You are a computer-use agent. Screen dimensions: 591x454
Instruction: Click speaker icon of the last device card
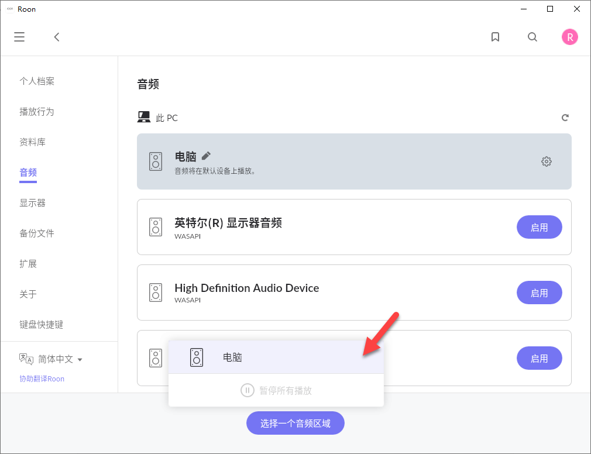pos(156,358)
